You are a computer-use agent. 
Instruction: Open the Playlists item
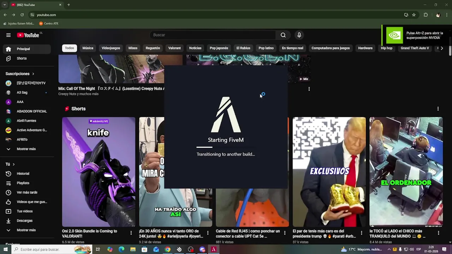tap(27, 183)
